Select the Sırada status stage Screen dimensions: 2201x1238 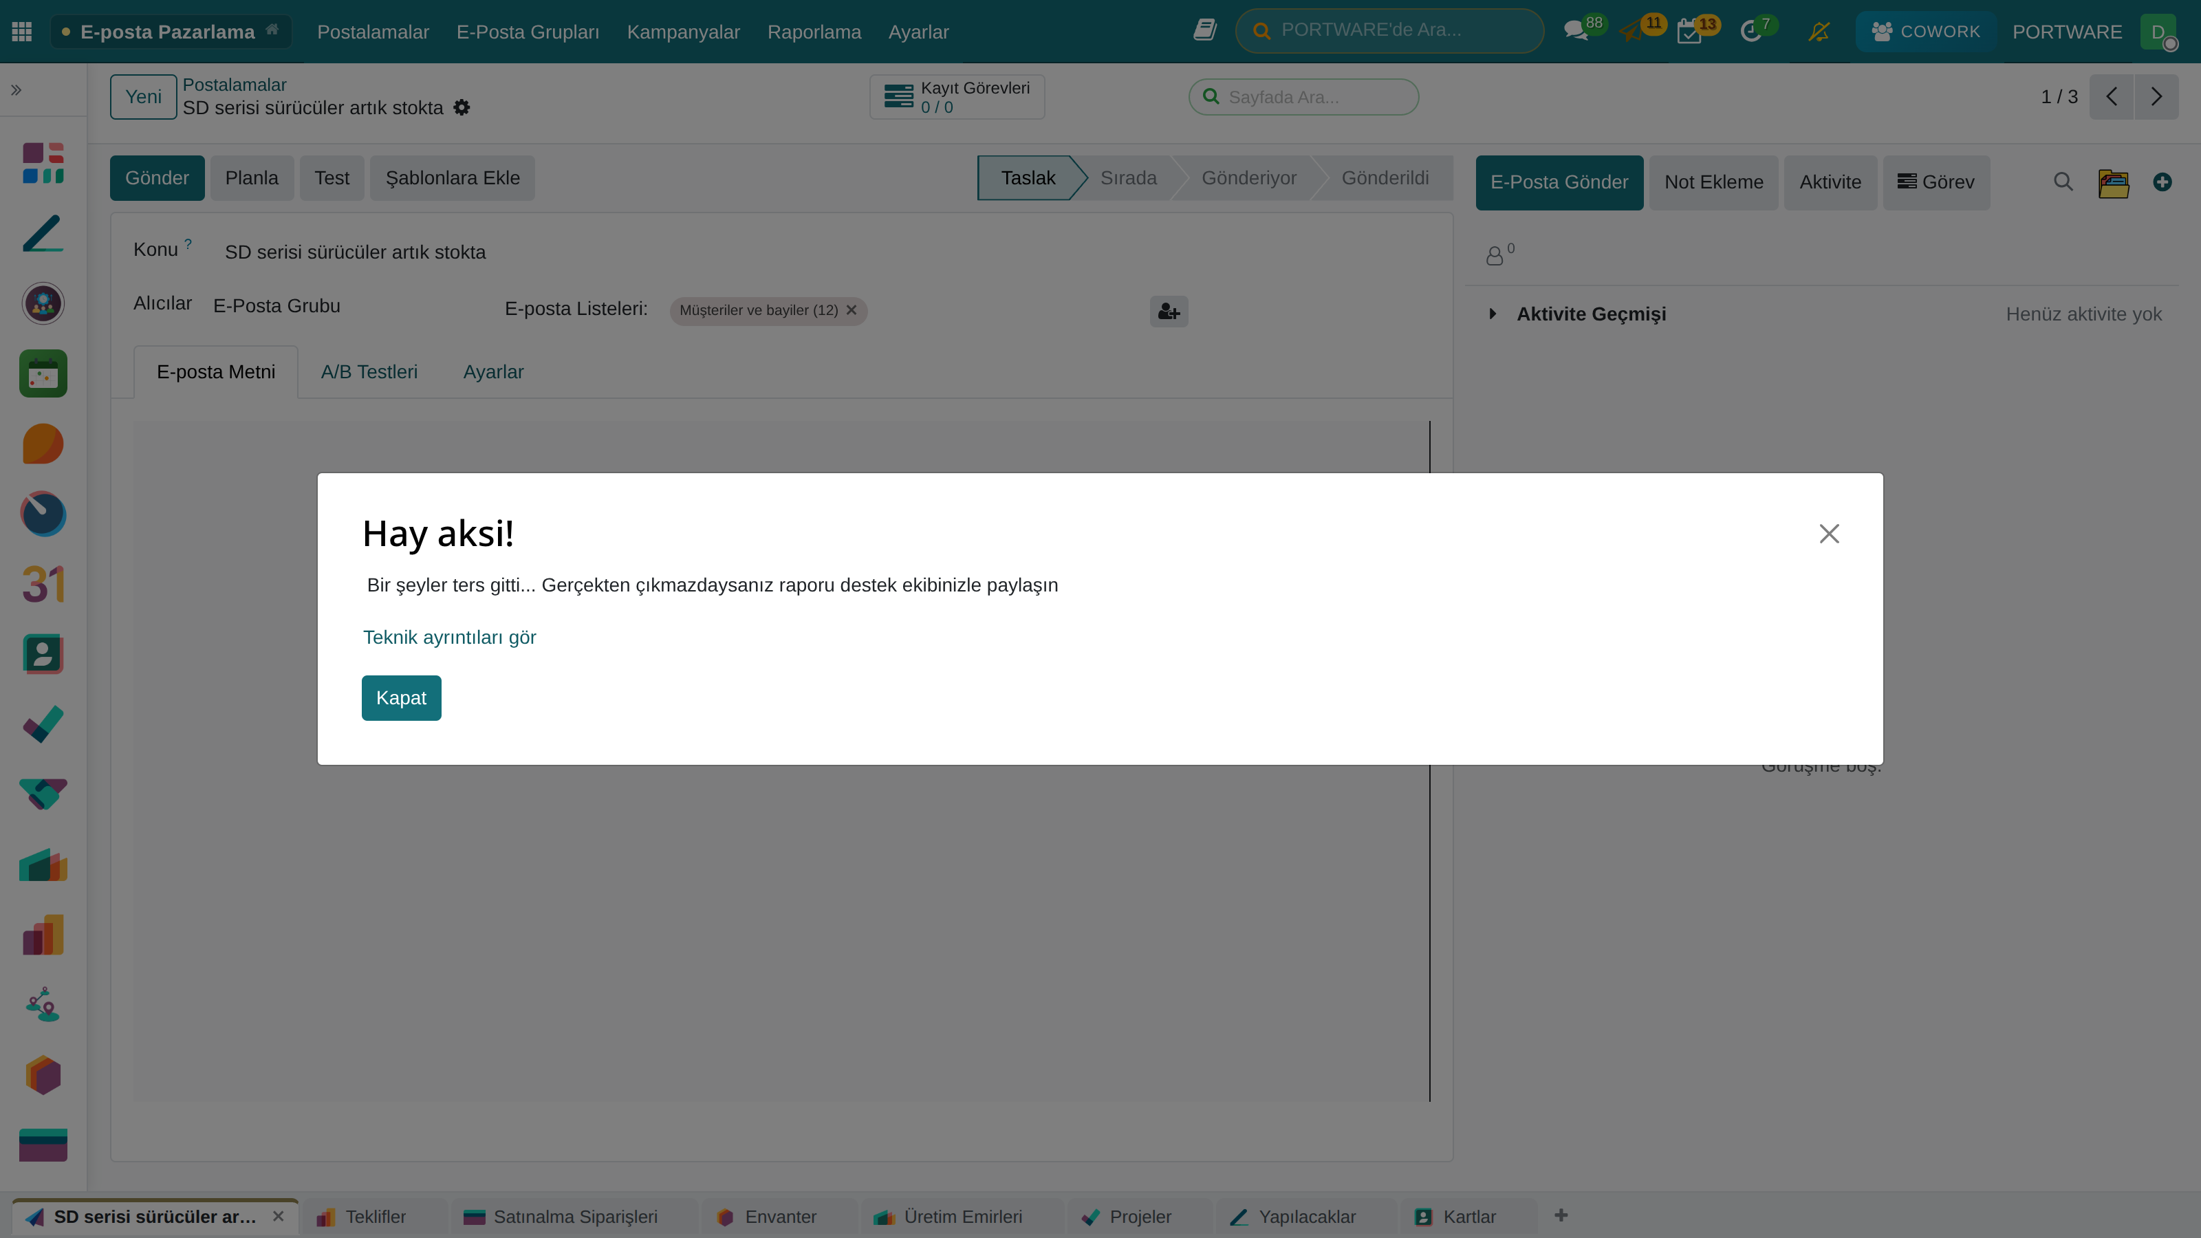click(1128, 177)
